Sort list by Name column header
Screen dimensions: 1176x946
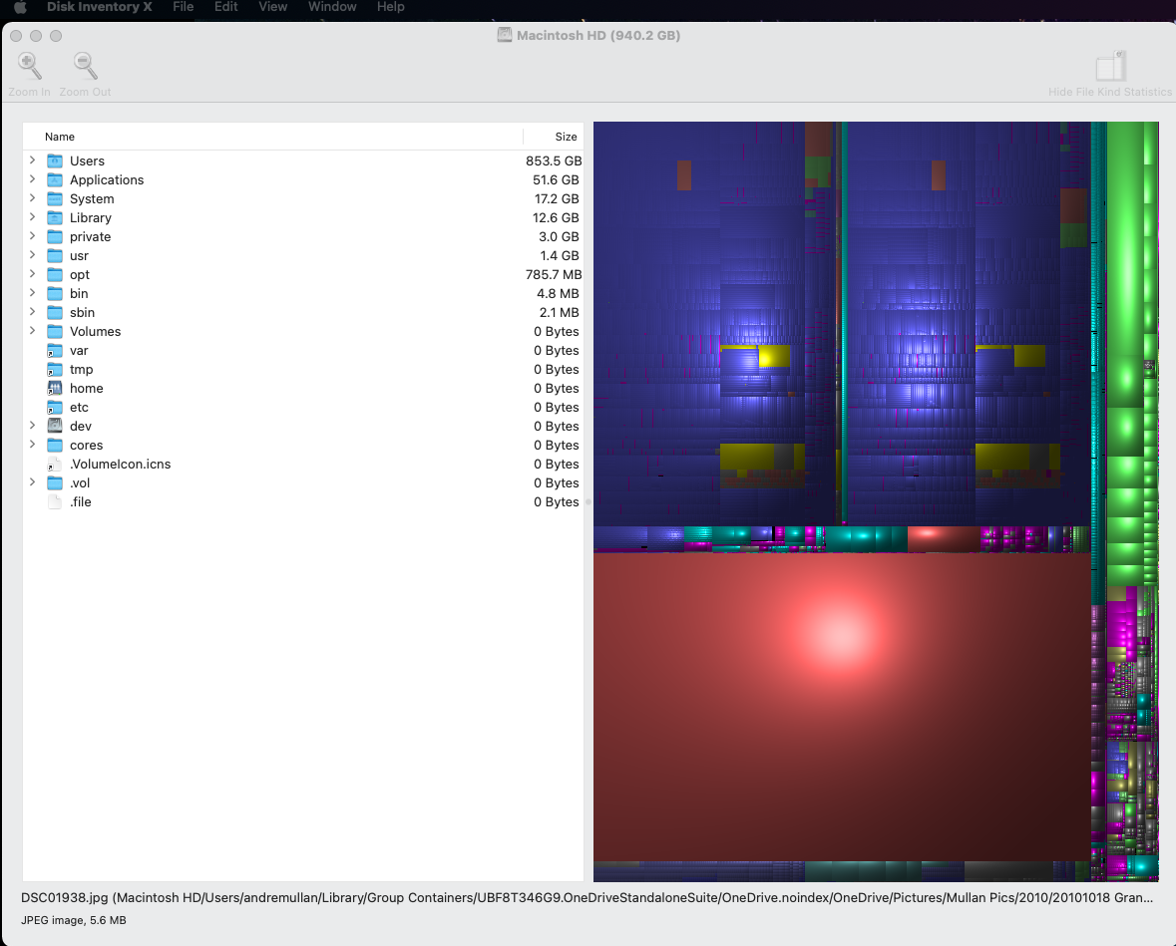coord(60,137)
